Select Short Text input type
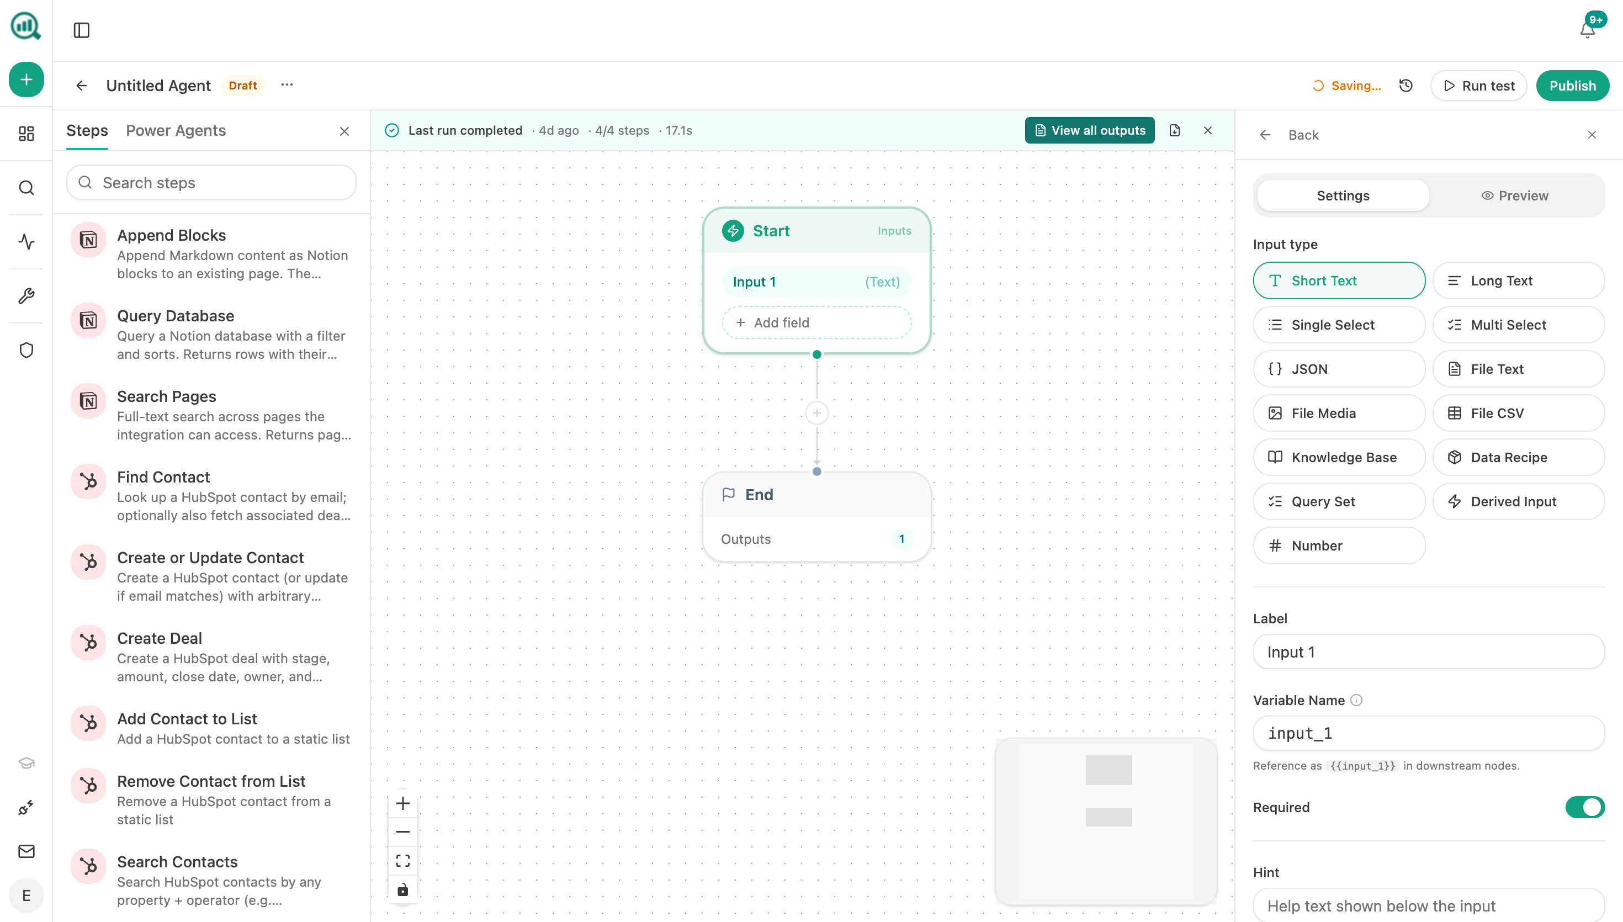 pyautogui.click(x=1339, y=280)
